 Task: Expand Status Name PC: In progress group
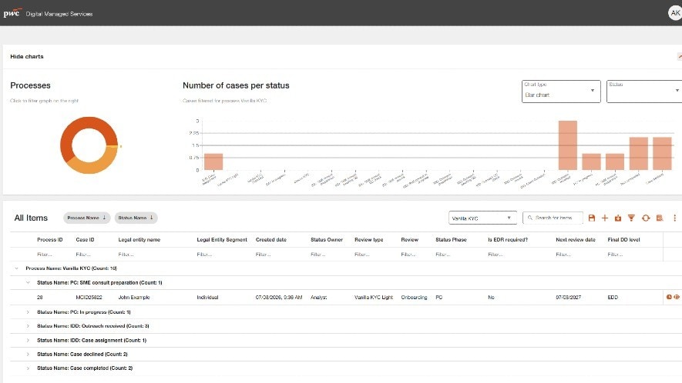[x=28, y=312]
